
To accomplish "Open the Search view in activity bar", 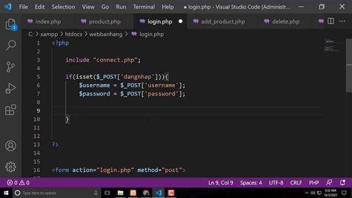I will 10,45.
